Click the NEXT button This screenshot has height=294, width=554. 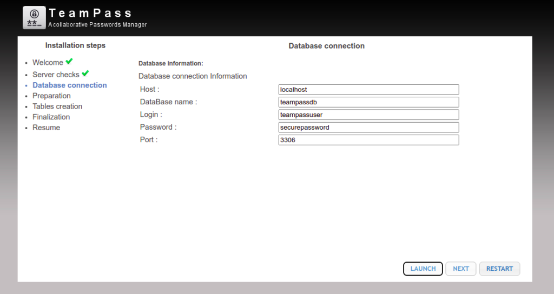(461, 269)
